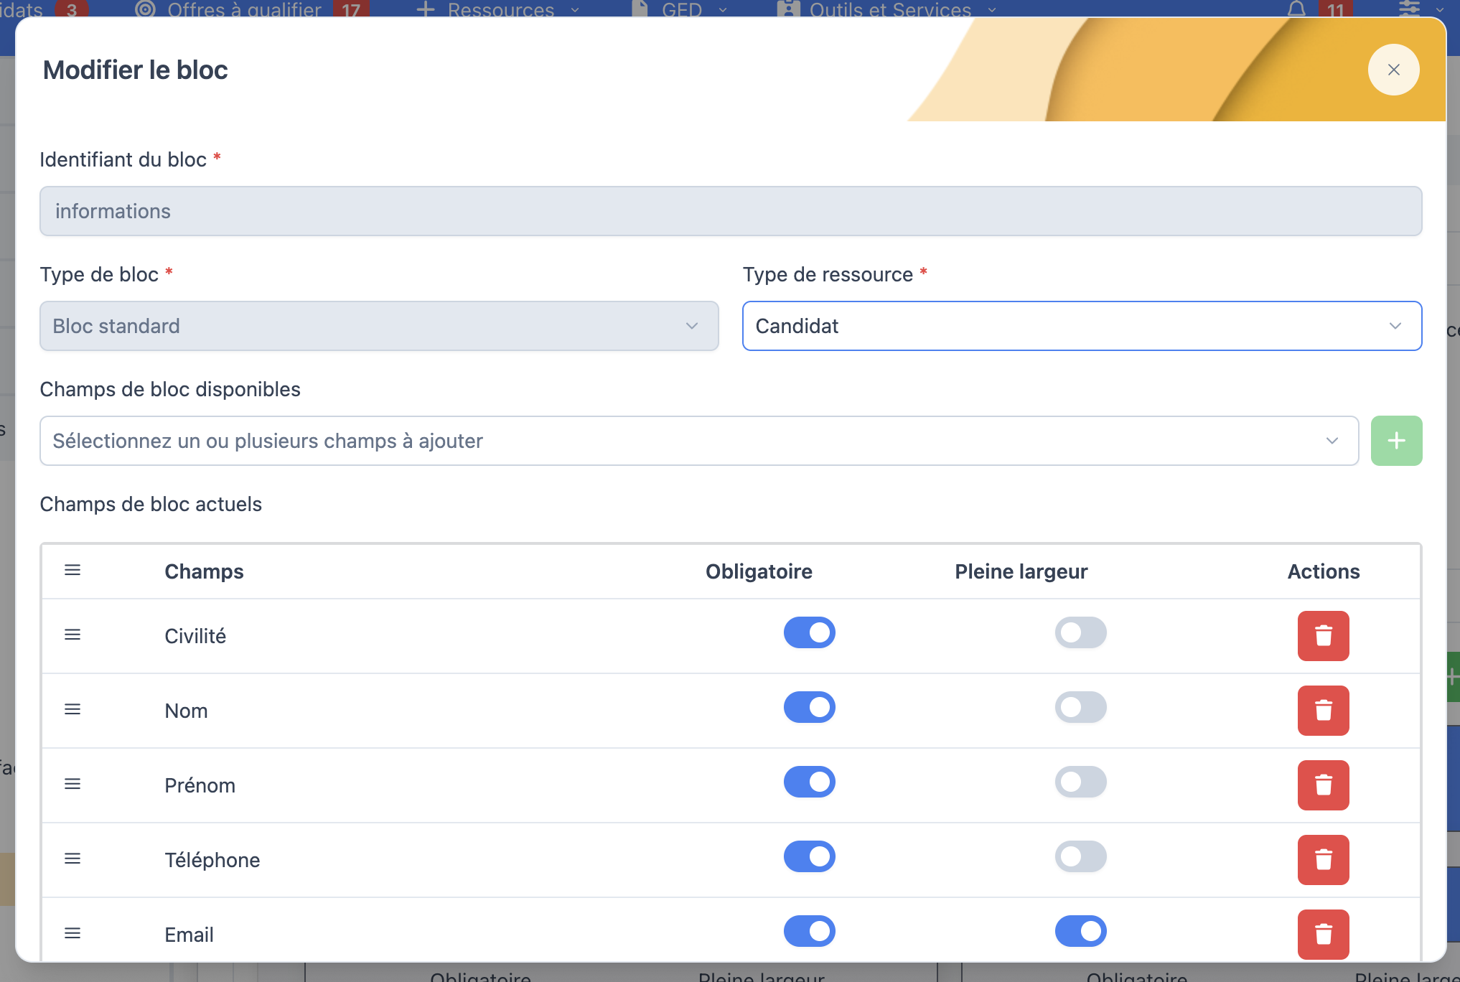Click the green plus add-field button
1460x982 pixels.
pyautogui.click(x=1396, y=441)
